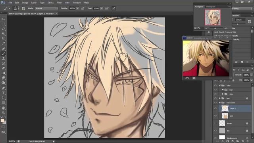Toggle Quick Mask mode
254x143 pixels.
[3, 127]
